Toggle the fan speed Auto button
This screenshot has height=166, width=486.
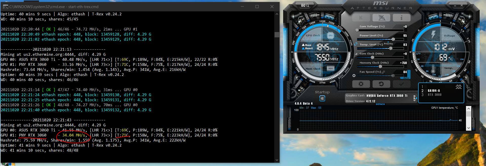[x=406, y=78]
